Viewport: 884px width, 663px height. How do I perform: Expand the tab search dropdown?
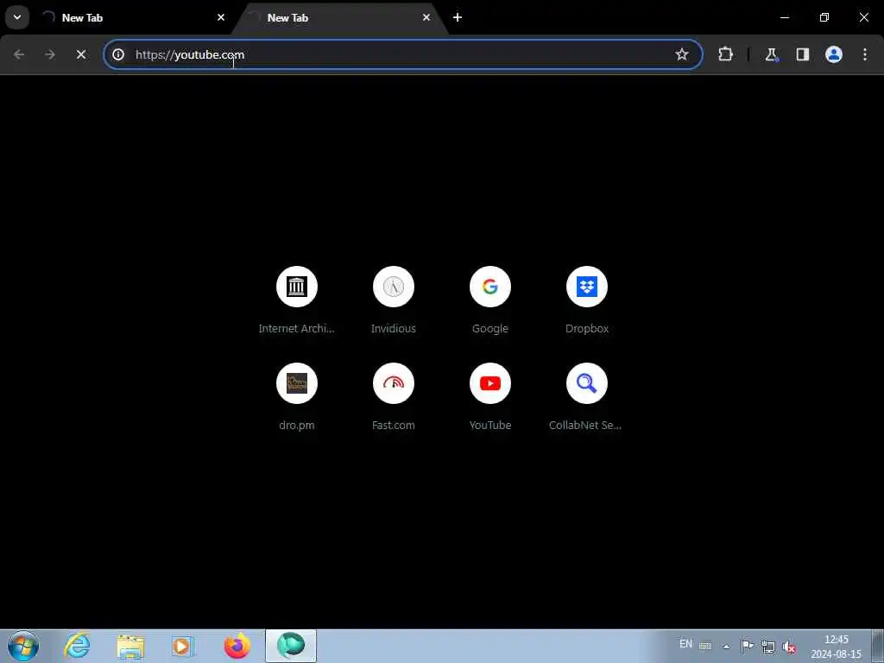[x=17, y=17]
